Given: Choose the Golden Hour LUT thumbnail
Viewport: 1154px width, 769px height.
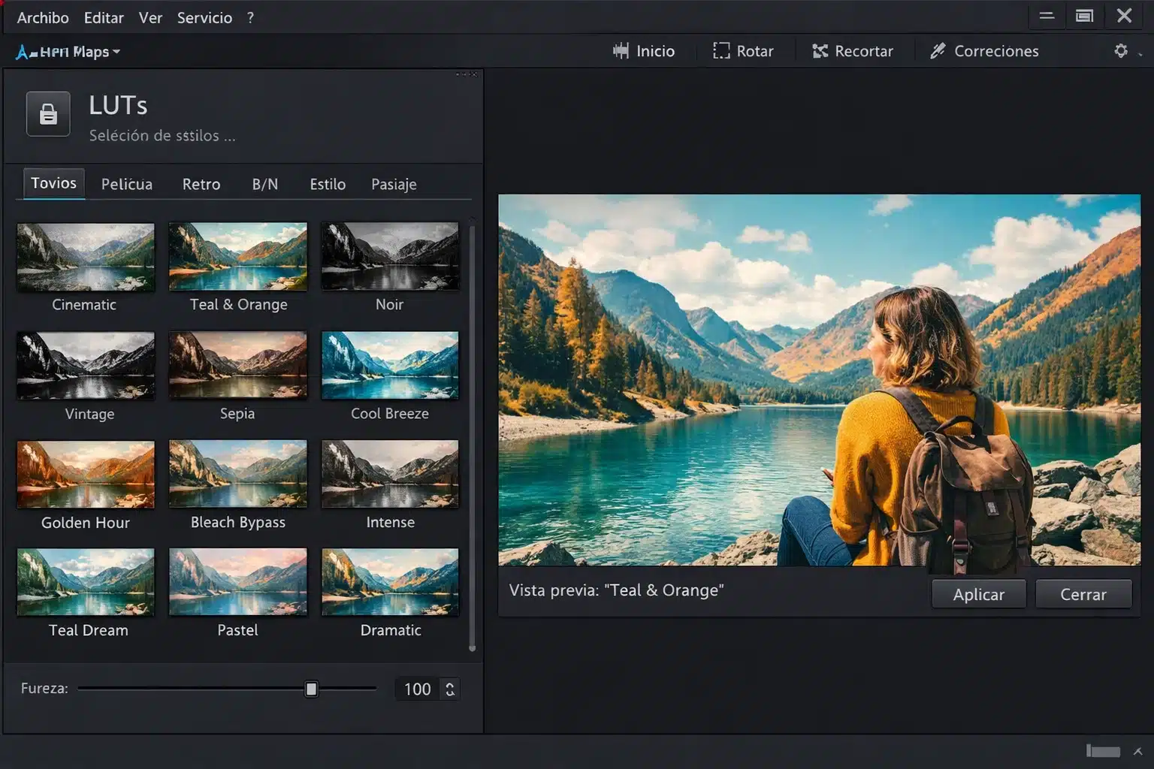Looking at the screenshot, I should pos(86,475).
